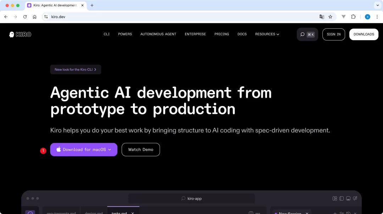Open the site search with magnifier icon
Screen dimensions: 383x214
[x=302, y=34]
